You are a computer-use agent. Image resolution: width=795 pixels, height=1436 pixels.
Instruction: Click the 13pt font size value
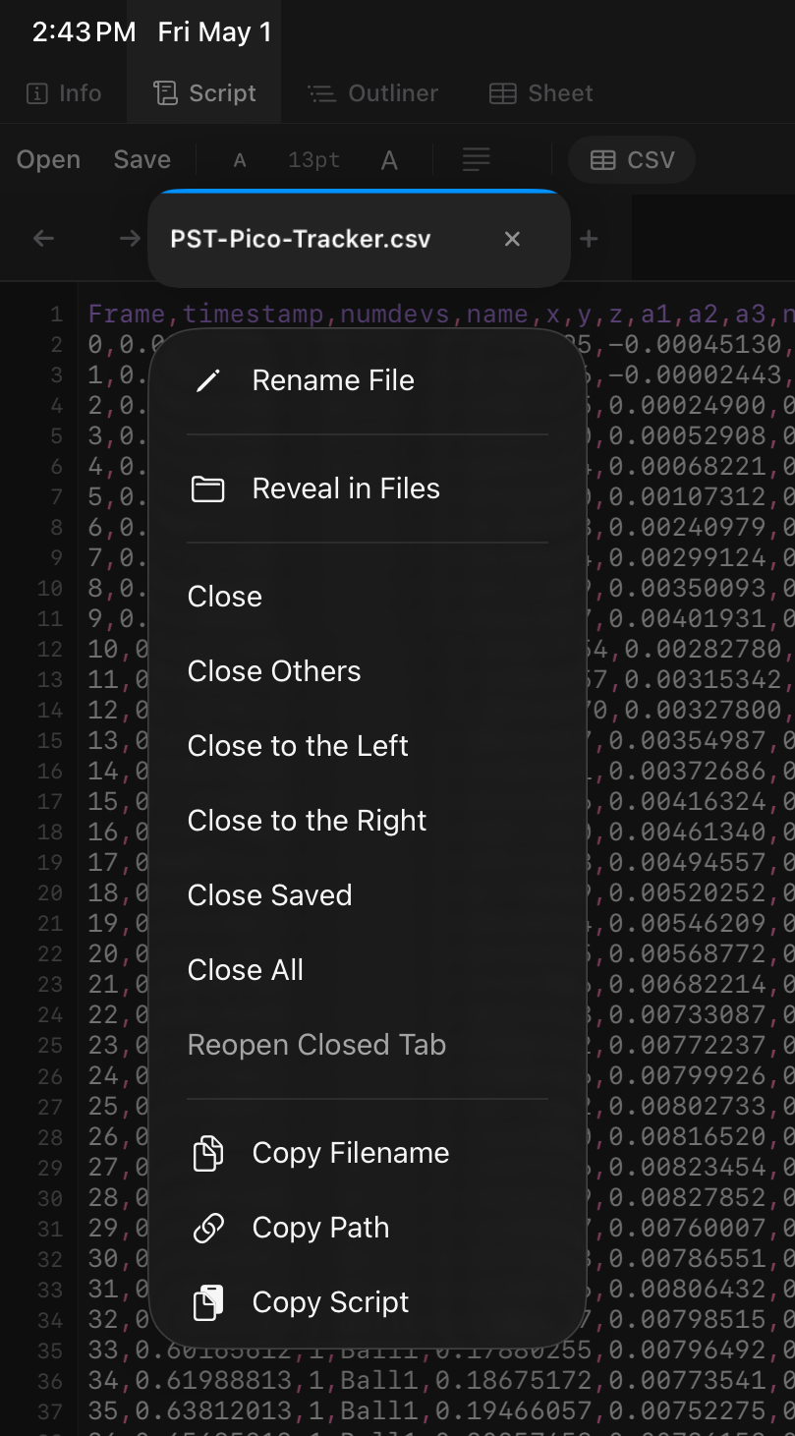point(314,160)
